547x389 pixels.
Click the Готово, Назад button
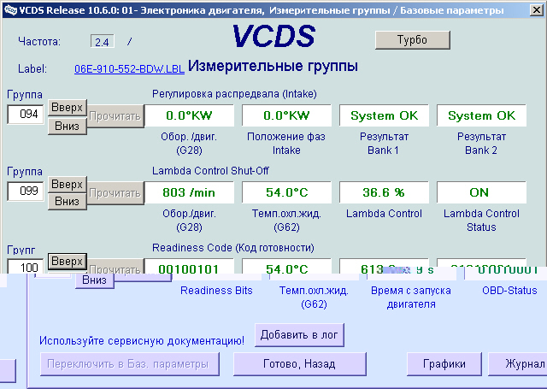tap(300, 364)
